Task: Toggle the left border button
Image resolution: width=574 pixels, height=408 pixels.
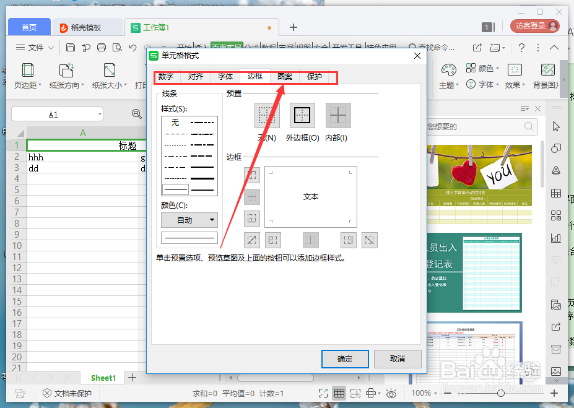Action: tap(272, 240)
